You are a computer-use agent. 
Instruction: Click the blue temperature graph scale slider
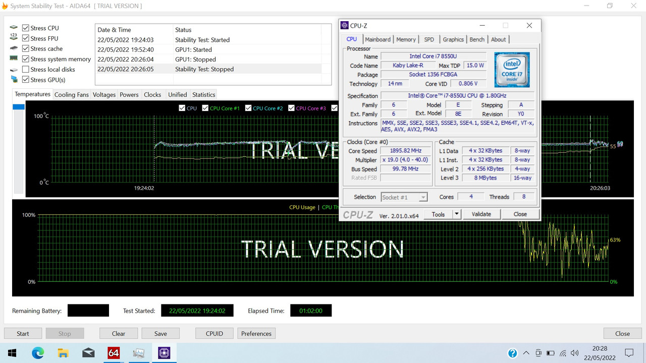pos(19,107)
